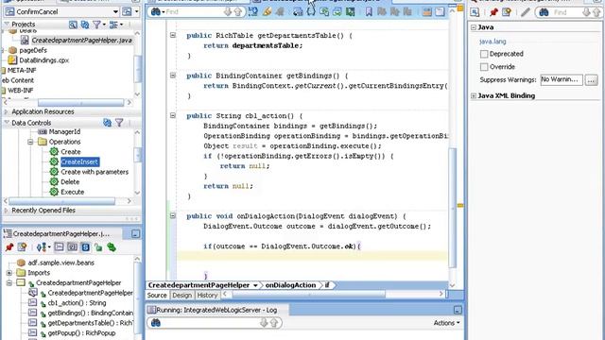The image size is (605, 340).
Task: Click the Projects panel refresh icon
Action: coord(85,25)
